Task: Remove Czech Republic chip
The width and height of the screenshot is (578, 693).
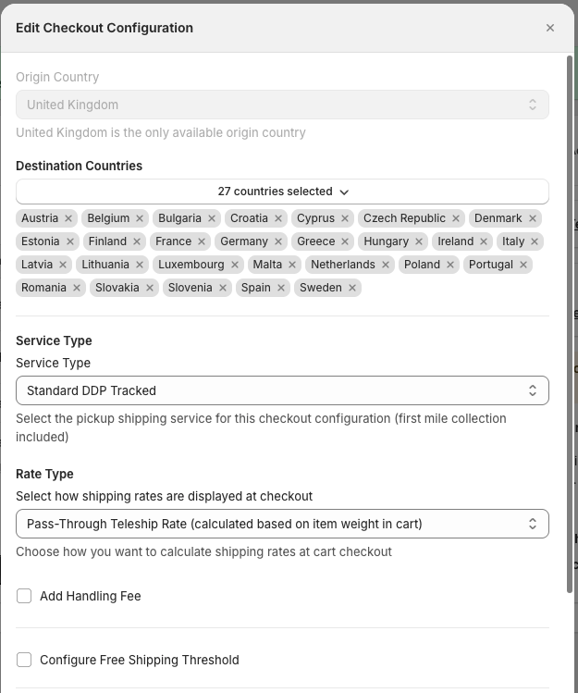Action: [x=456, y=218]
